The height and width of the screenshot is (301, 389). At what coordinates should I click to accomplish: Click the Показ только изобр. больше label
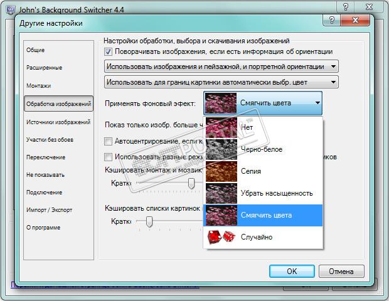[154, 125]
